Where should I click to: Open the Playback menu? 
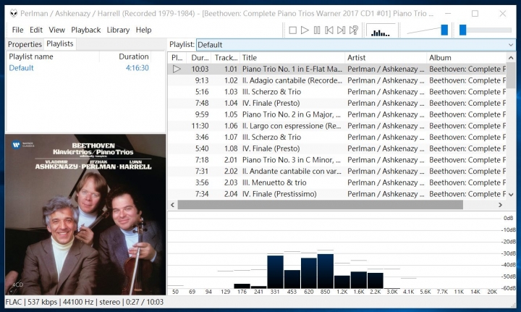(85, 30)
